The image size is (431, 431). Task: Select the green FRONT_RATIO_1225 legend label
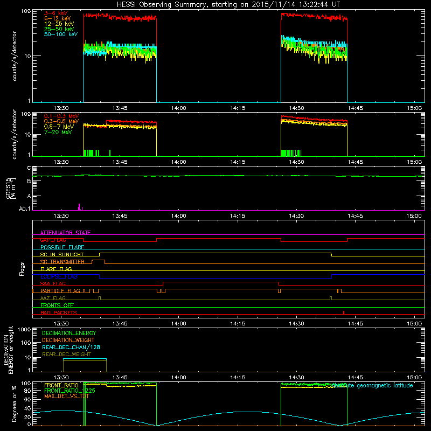click(69, 391)
